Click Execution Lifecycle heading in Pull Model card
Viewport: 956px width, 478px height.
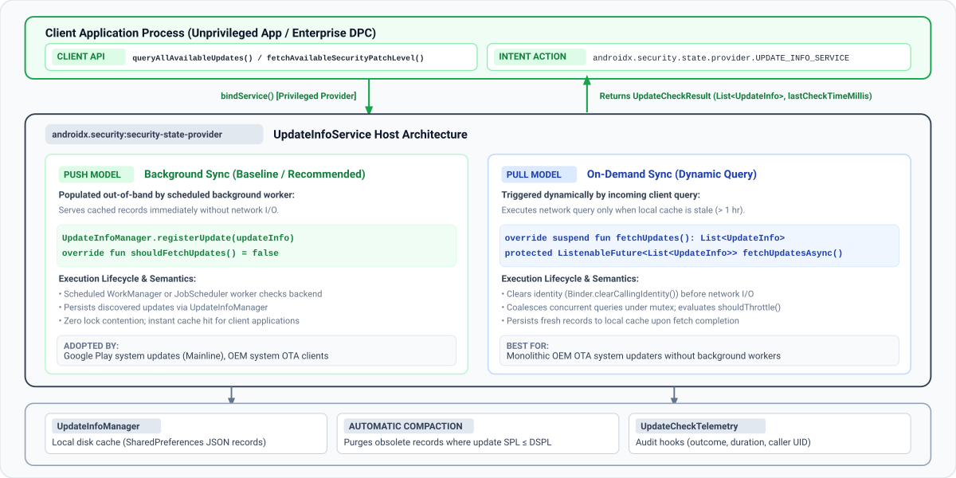point(570,279)
